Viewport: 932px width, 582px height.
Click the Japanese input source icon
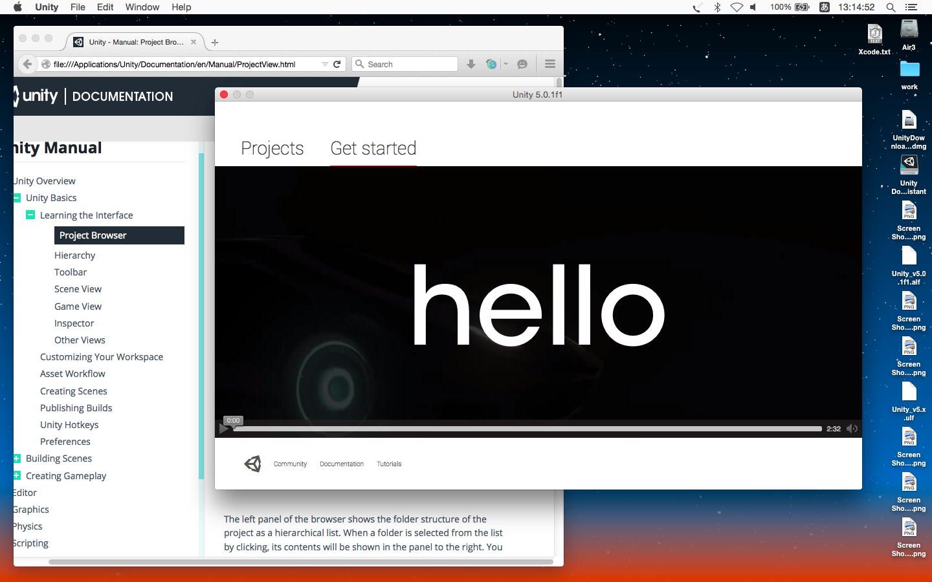click(x=825, y=7)
